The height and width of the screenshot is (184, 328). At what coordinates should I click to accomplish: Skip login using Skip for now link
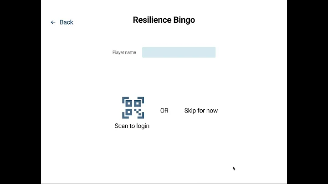[201, 111]
